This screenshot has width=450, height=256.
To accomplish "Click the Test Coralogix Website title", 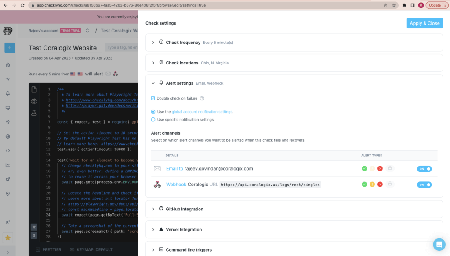I will click(x=62, y=48).
